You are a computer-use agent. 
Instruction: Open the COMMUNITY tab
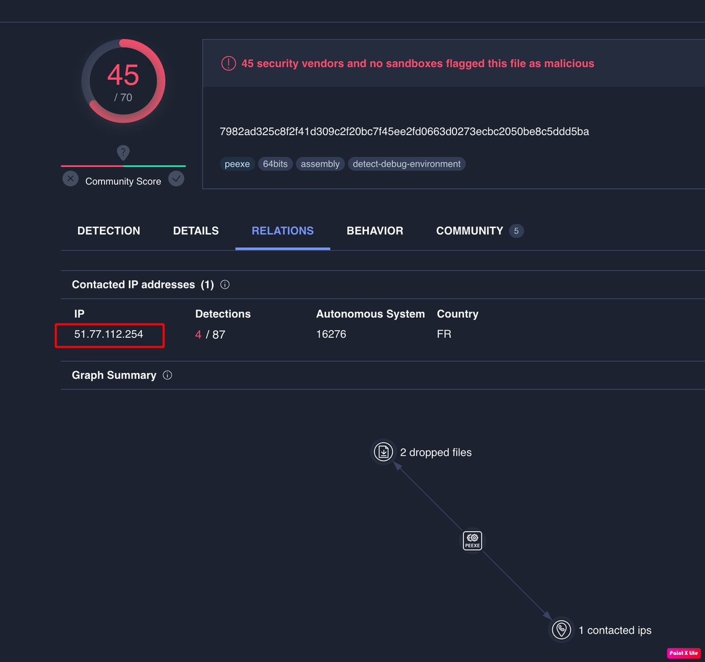point(469,231)
